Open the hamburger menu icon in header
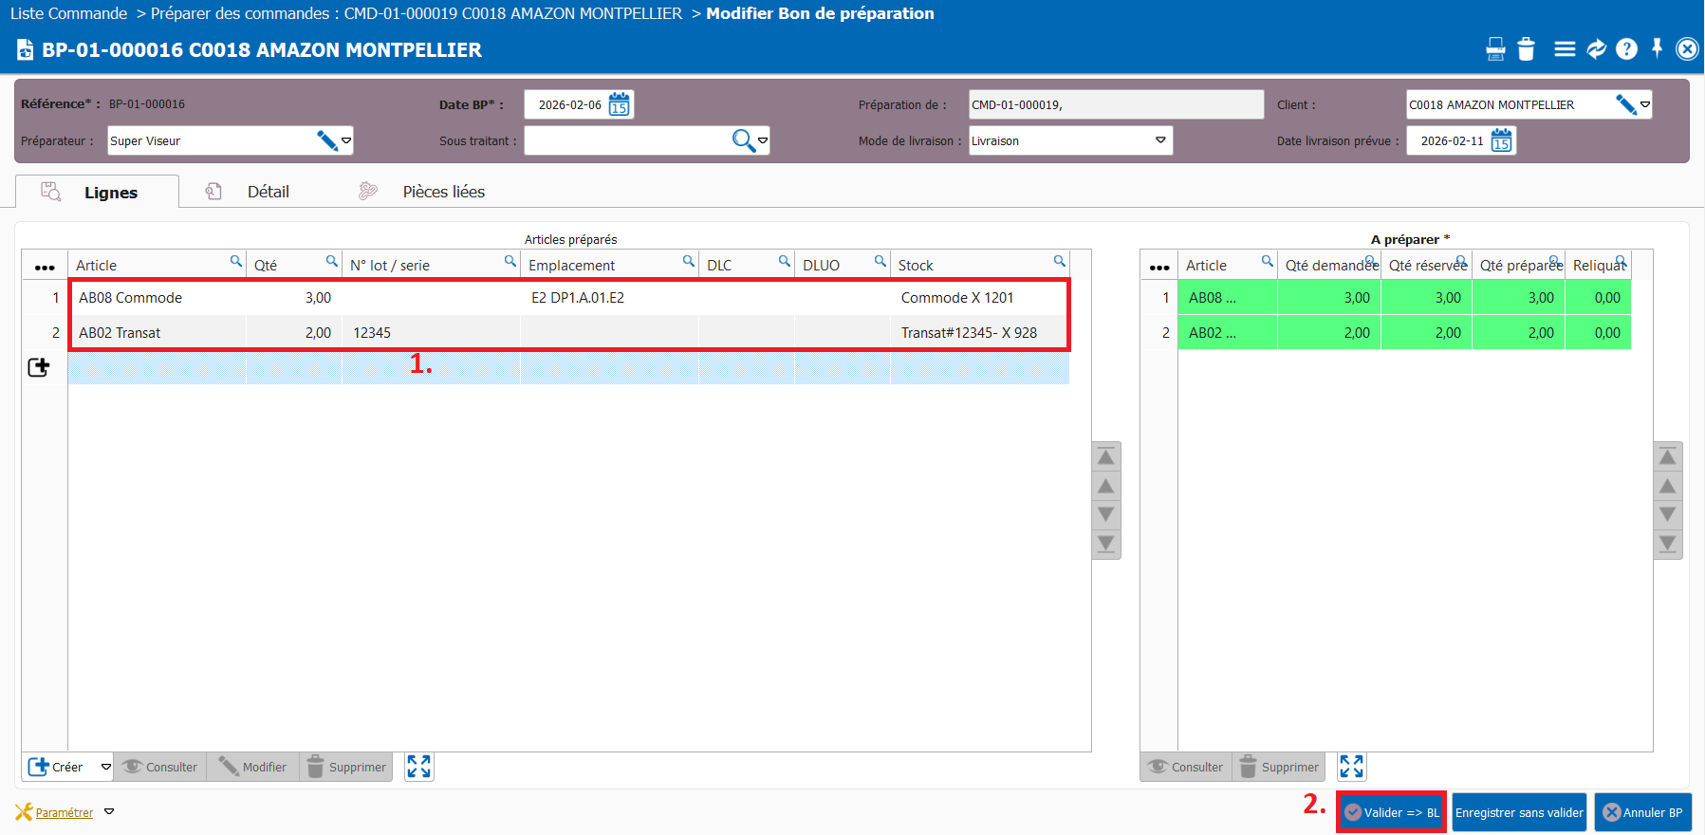The height and width of the screenshot is (835, 1705). click(x=1565, y=49)
